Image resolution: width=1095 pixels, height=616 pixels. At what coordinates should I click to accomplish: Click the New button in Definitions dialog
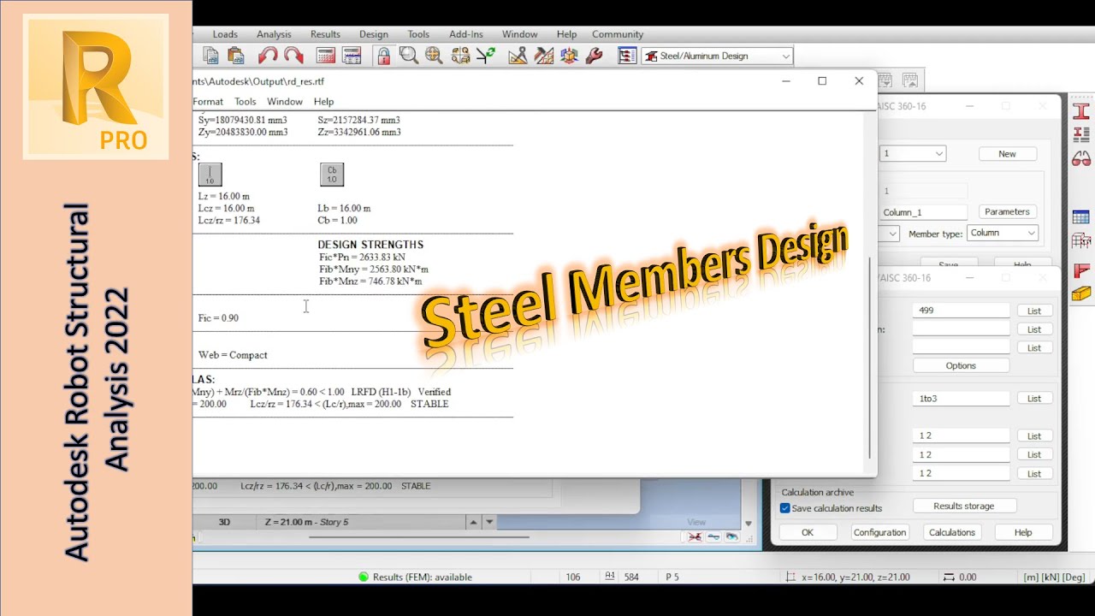[x=1007, y=154]
